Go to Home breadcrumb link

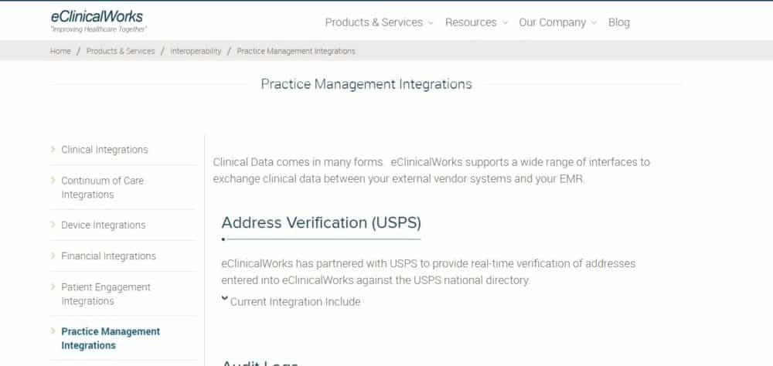[x=60, y=51]
